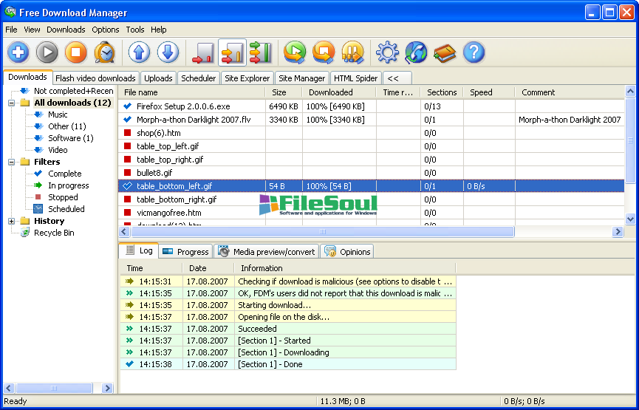
Task: Collapse the Filters folder in tree
Action: click(12, 162)
